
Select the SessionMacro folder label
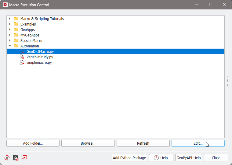(31, 40)
